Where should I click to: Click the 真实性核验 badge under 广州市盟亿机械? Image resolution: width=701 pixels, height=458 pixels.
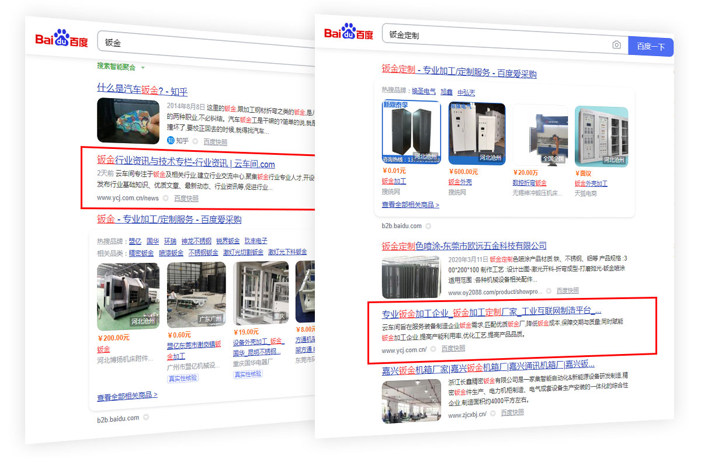(x=183, y=378)
